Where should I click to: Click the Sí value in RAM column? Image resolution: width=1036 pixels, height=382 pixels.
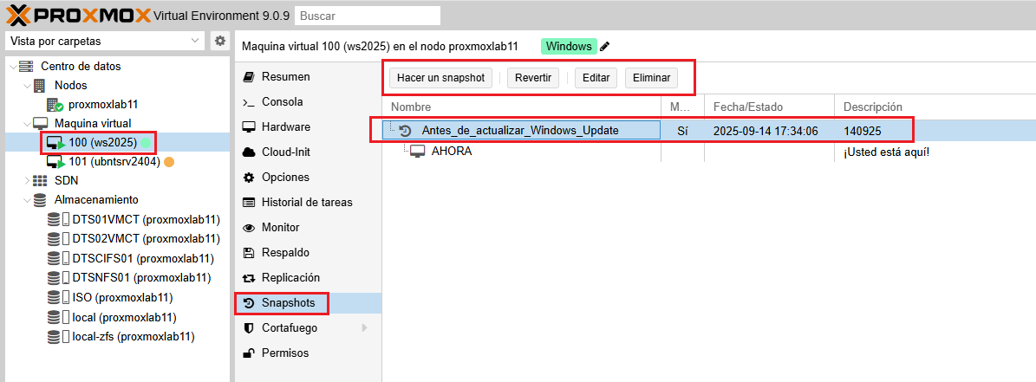[x=682, y=131]
